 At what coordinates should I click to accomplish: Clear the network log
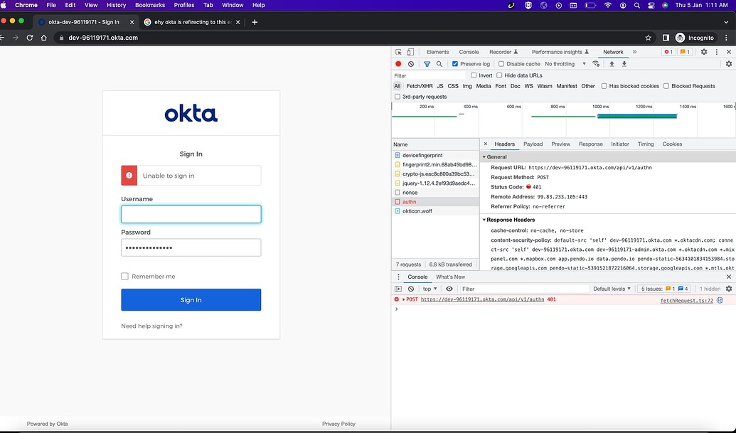(x=411, y=64)
